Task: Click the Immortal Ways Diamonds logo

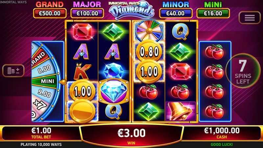Action: [x=131, y=10]
